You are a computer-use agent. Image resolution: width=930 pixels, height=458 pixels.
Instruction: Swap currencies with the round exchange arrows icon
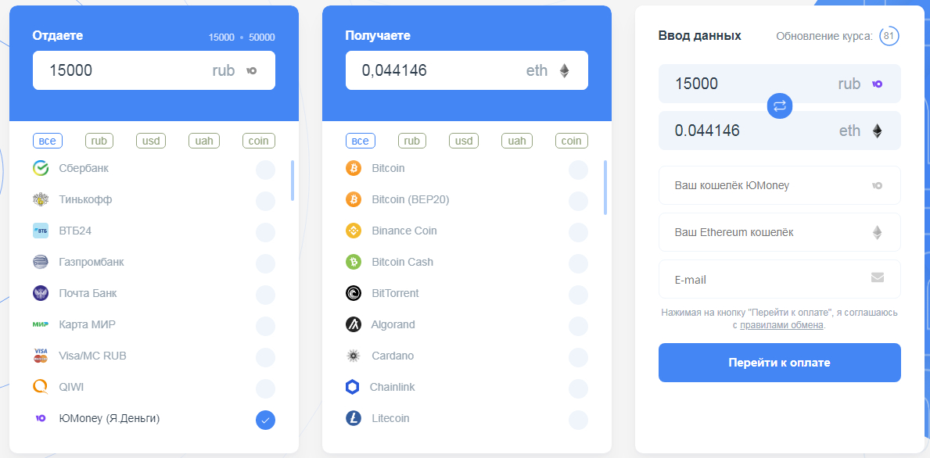coord(779,106)
